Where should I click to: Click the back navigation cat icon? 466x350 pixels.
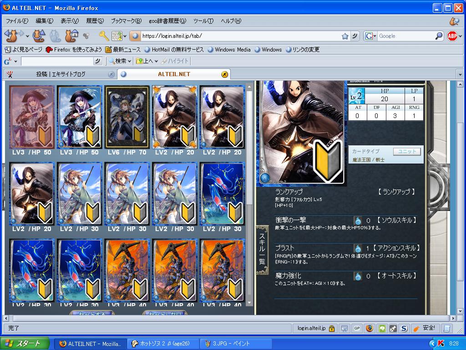(x=11, y=36)
